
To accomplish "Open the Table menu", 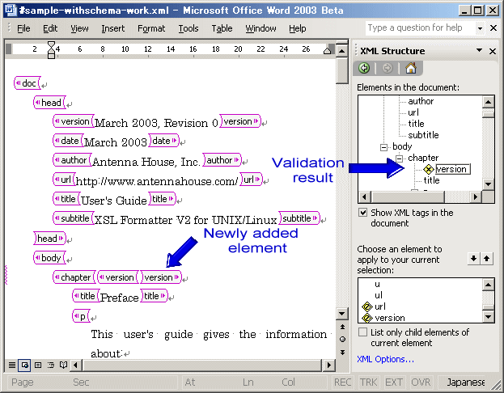I will [222, 28].
